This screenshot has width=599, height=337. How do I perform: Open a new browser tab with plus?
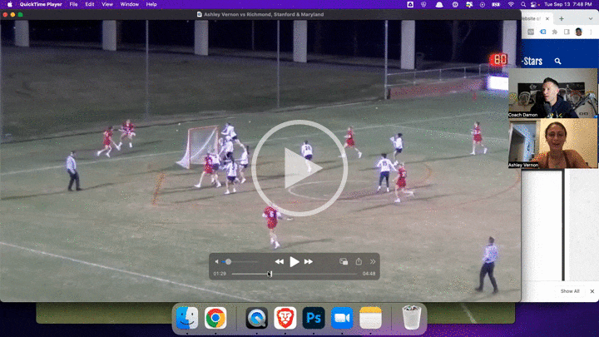[562, 18]
